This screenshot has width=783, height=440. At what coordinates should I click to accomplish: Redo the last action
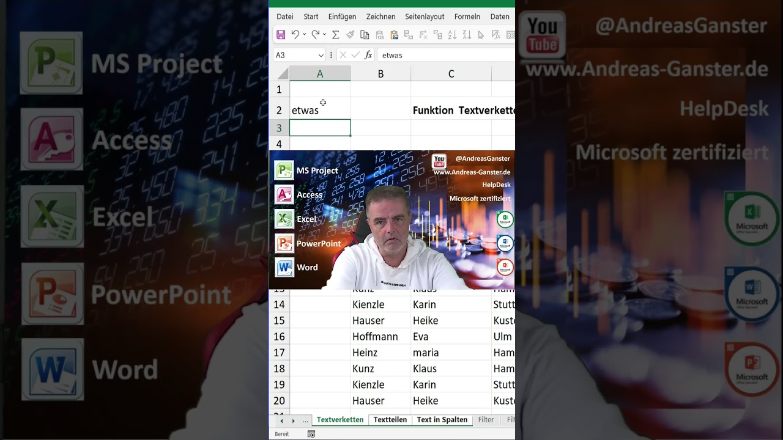coord(315,35)
